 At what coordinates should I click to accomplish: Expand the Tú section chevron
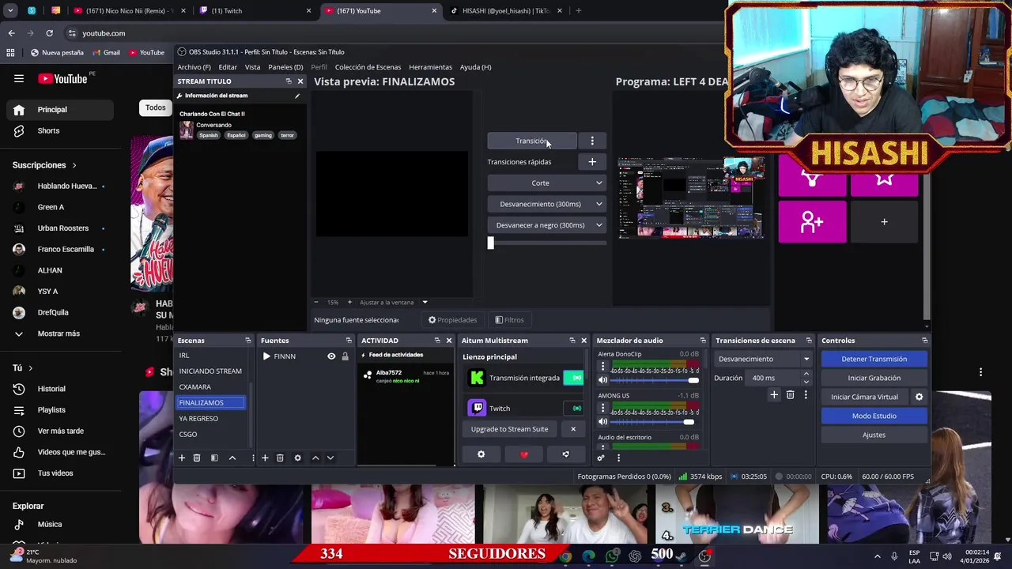coord(30,368)
